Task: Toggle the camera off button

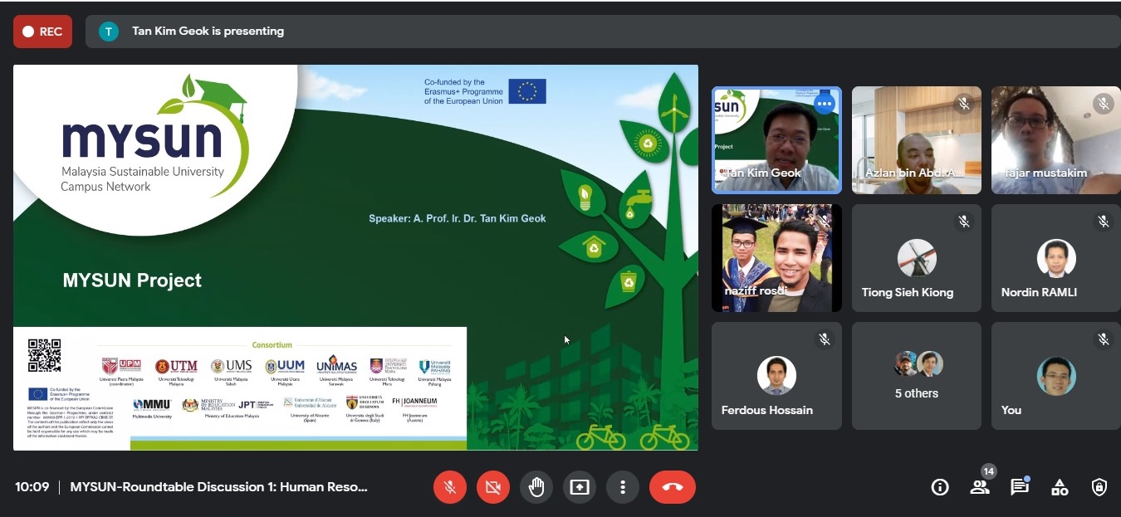Action: point(493,487)
